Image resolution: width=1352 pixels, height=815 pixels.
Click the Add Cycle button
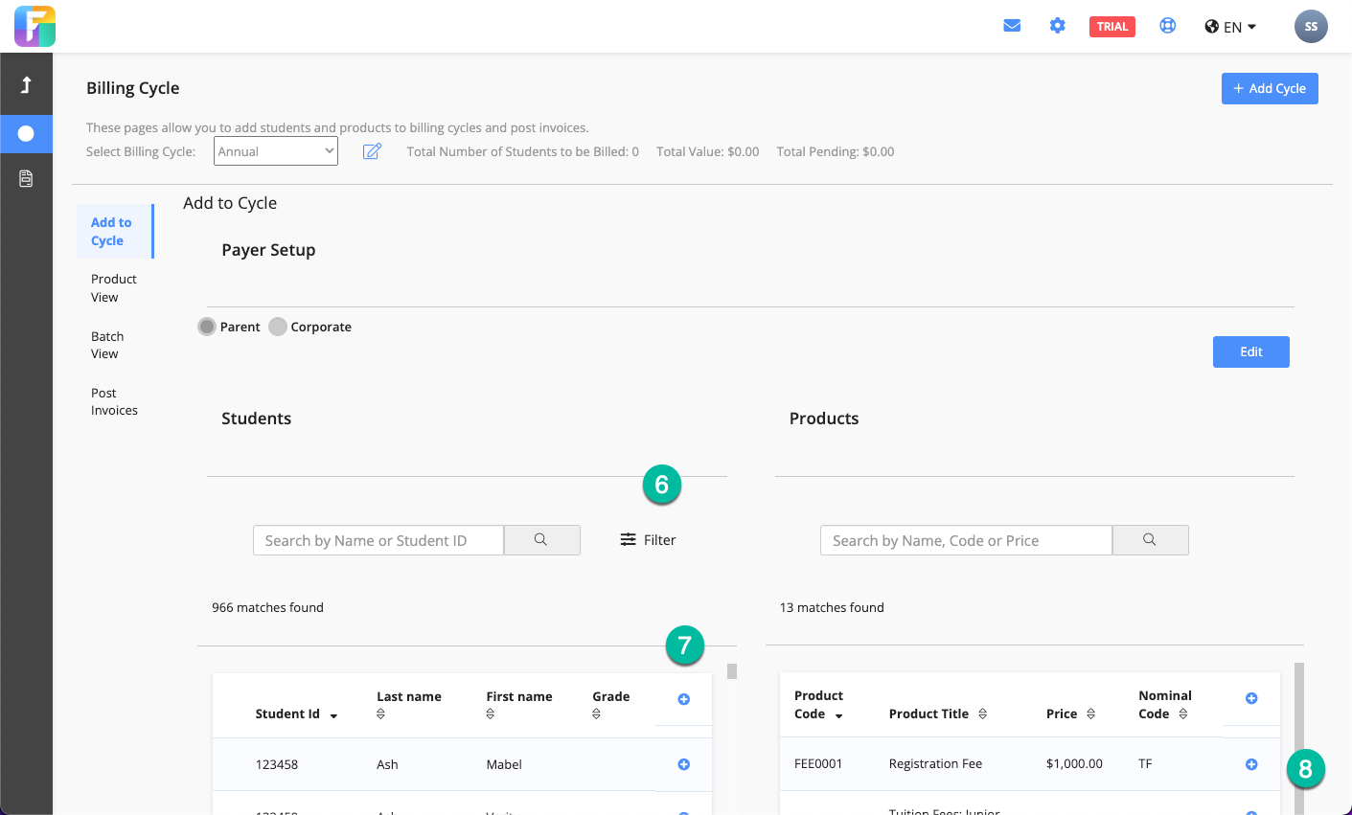[x=1270, y=88]
